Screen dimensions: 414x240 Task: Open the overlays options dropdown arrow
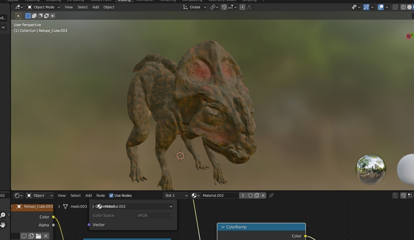[x=387, y=7]
